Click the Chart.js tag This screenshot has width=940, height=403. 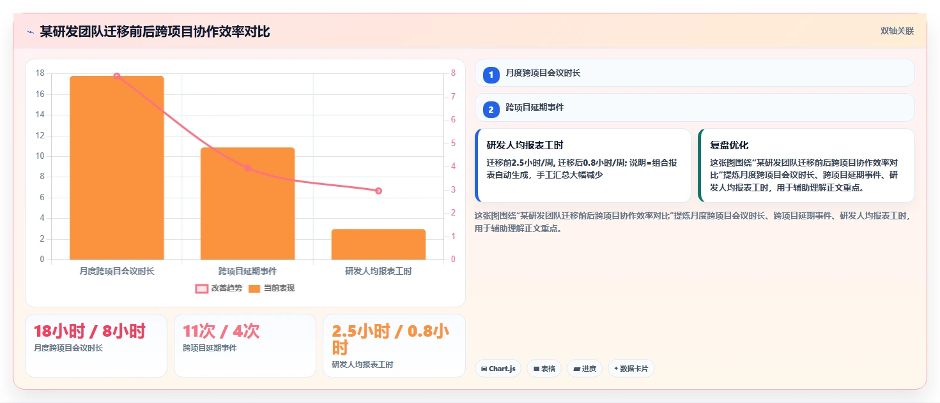tap(498, 369)
